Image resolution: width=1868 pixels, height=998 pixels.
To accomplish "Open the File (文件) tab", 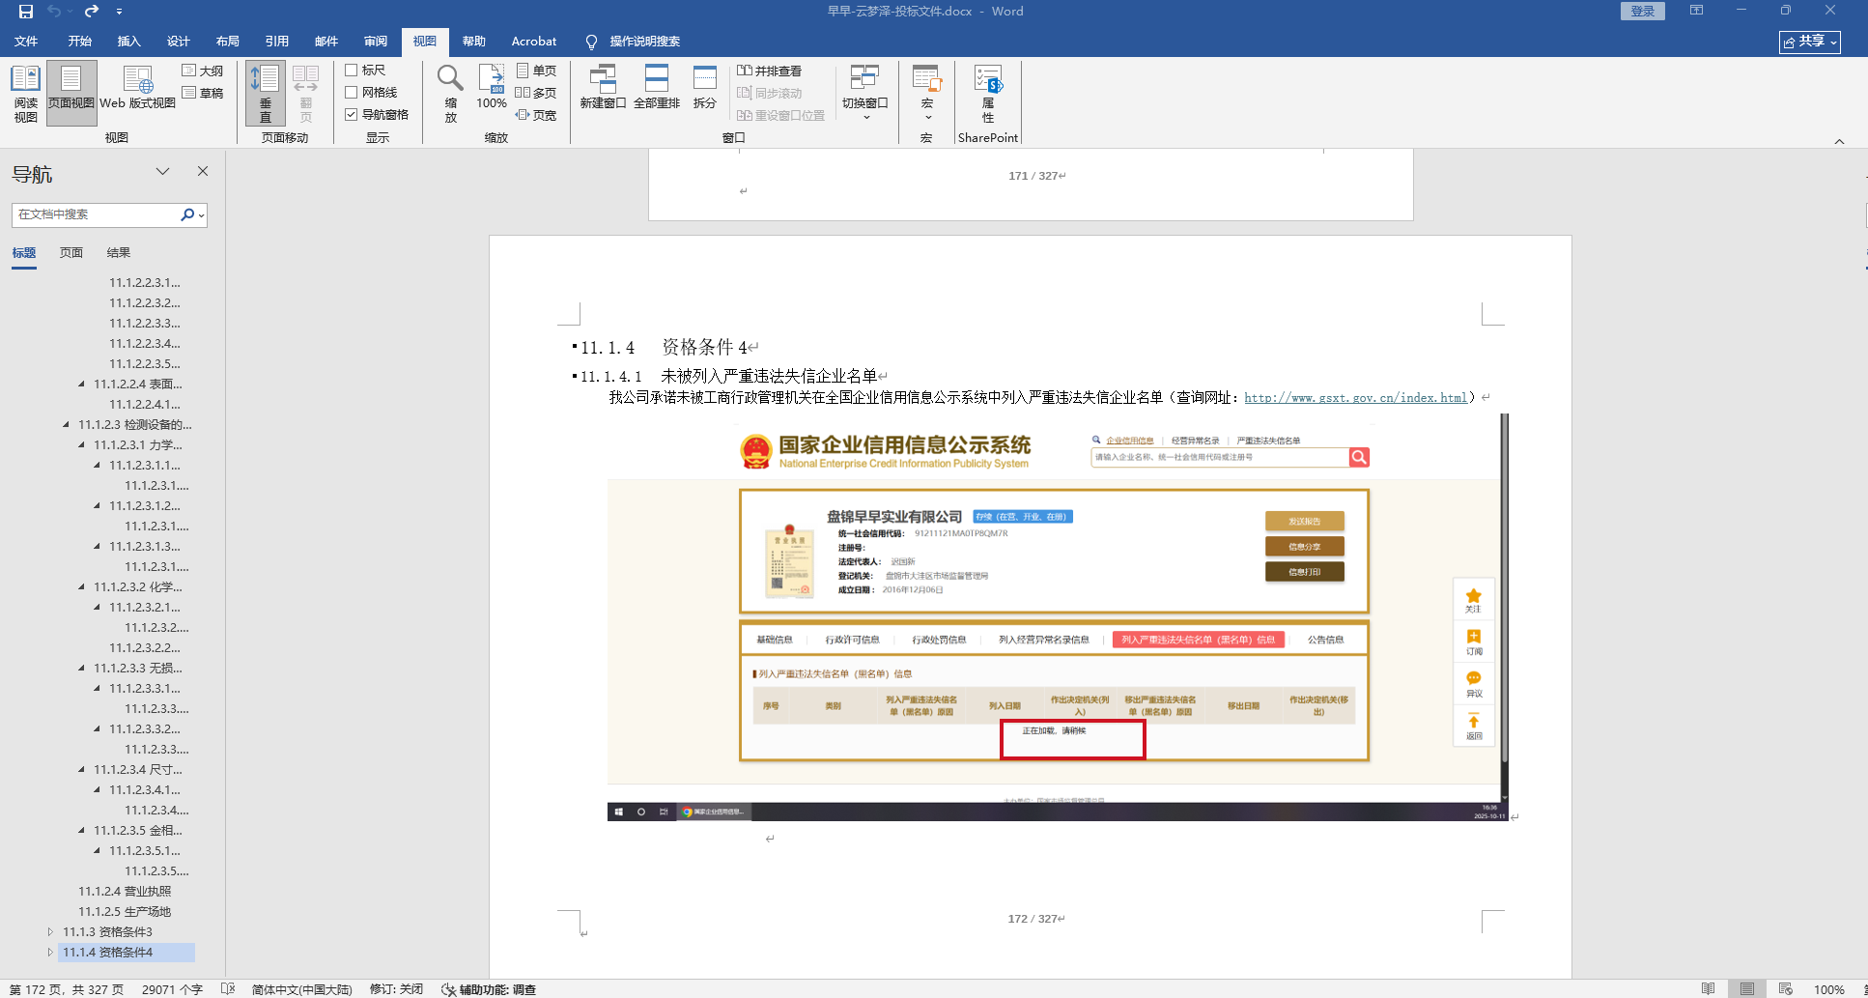I will 26,42.
